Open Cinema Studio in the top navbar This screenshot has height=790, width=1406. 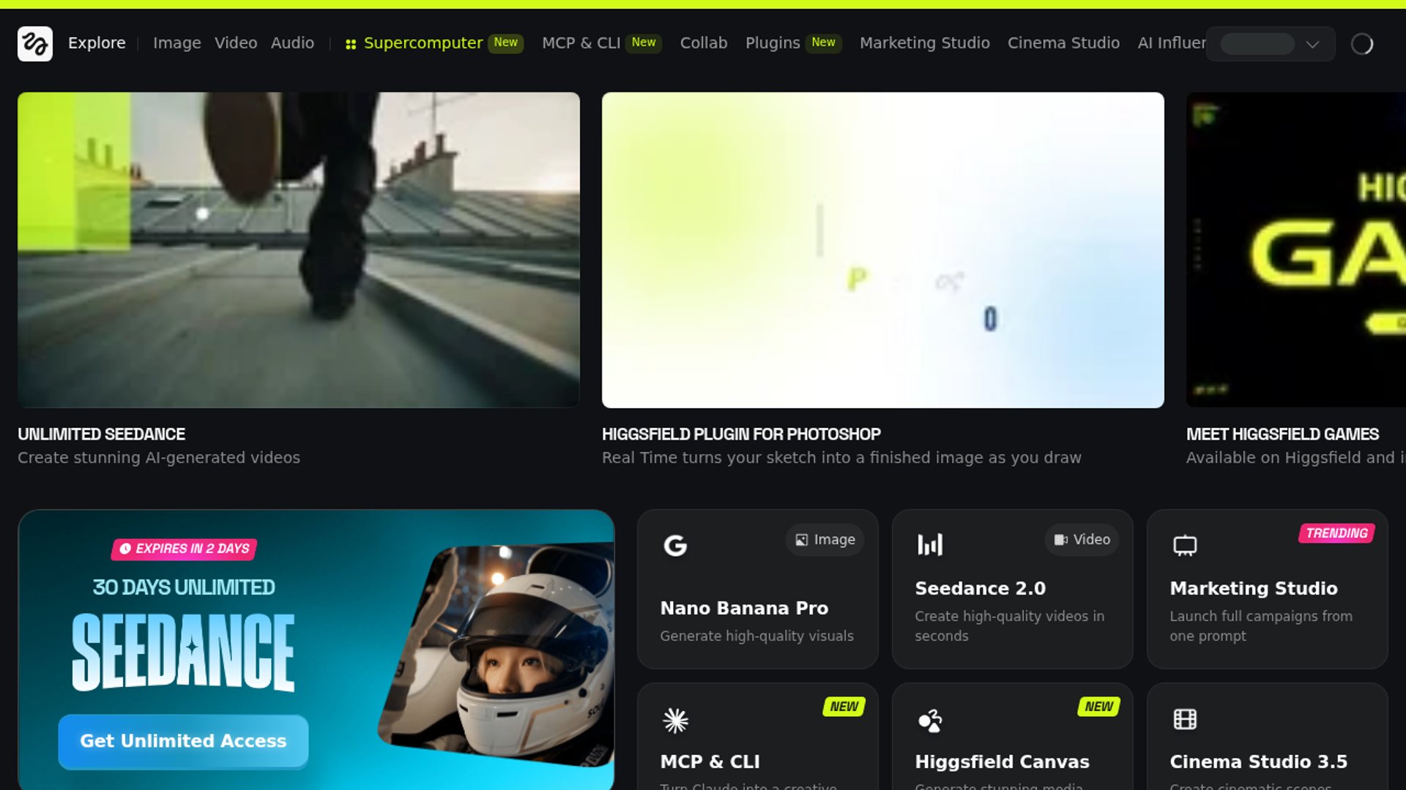click(x=1063, y=43)
